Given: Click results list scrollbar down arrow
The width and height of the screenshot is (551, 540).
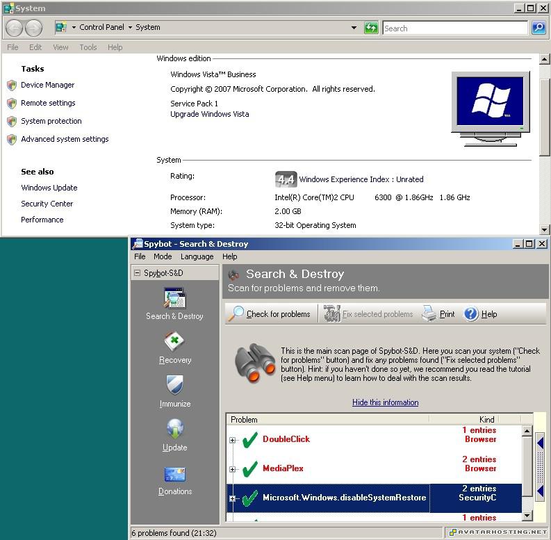Looking at the screenshot, I should (x=527, y=516).
